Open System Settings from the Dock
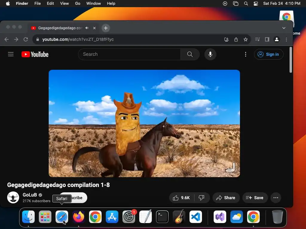306x229 pixels. [129, 217]
